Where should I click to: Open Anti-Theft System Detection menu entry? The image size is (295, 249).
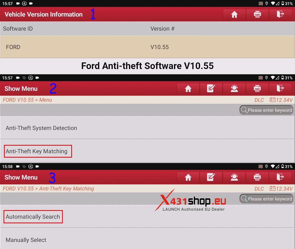pyautogui.click(x=147, y=128)
